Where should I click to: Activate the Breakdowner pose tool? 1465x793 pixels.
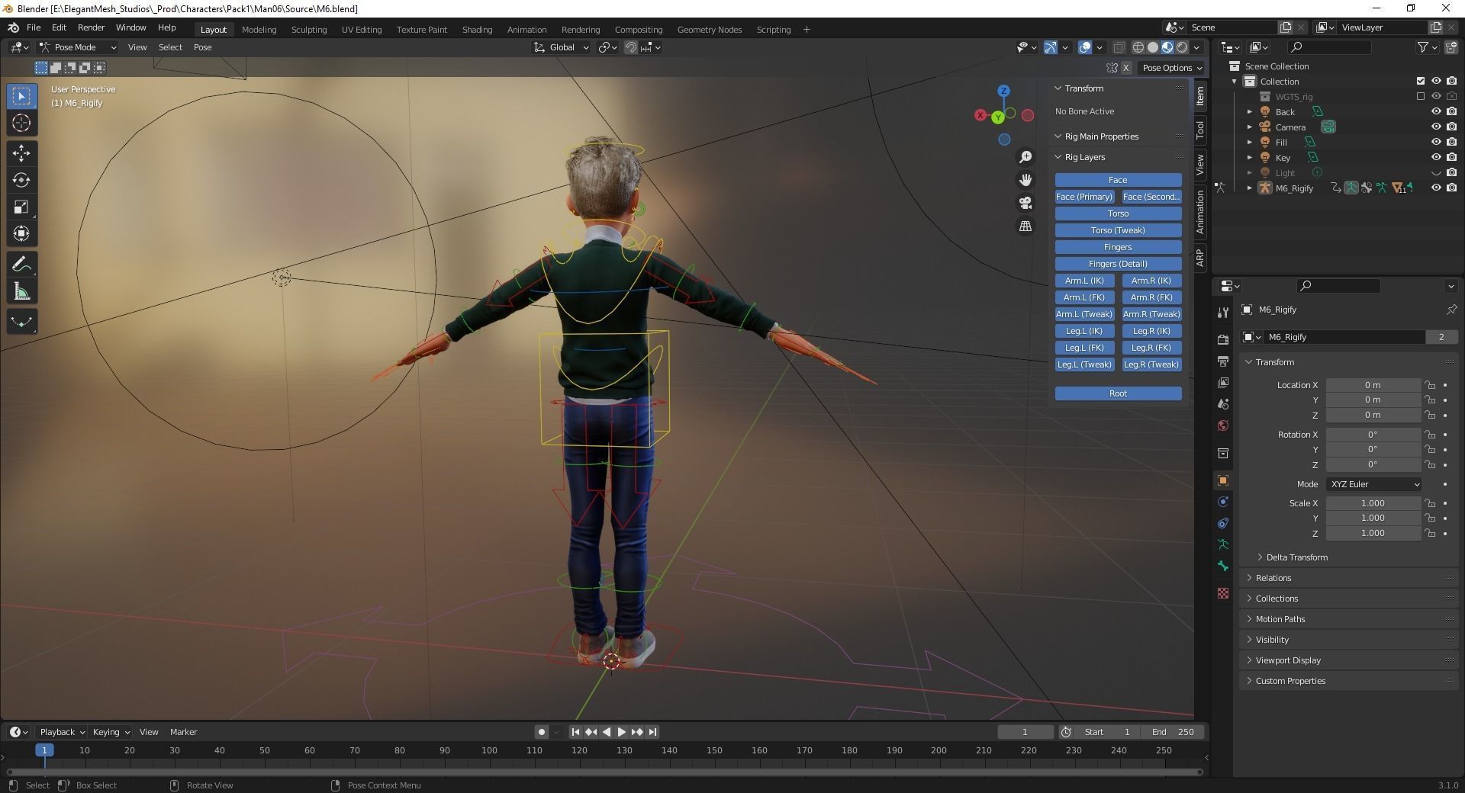[x=21, y=322]
